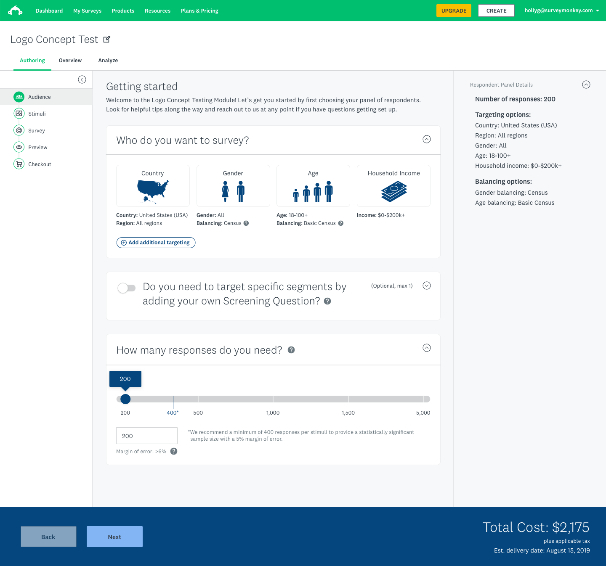
Task: Collapse the left sidebar with arrow icon
Action: click(82, 79)
